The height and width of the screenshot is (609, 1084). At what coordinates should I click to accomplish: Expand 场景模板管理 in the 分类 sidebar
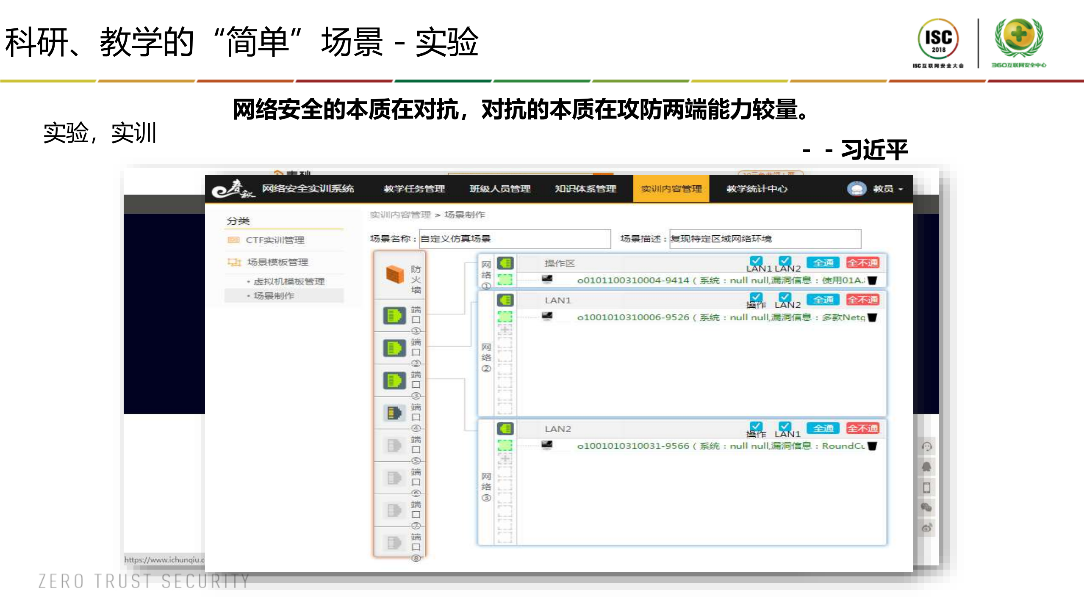[277, 262]
